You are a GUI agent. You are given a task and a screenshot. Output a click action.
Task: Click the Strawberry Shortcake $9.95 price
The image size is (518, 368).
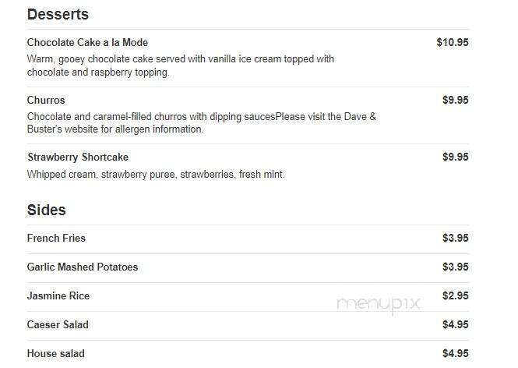(x=455, y=157)
